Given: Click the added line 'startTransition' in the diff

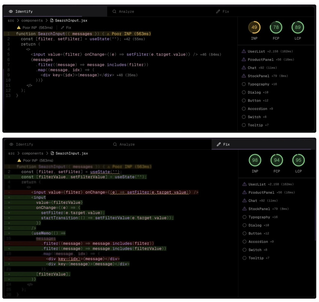Looking at the screenshot, I should [x=108, y=218].
